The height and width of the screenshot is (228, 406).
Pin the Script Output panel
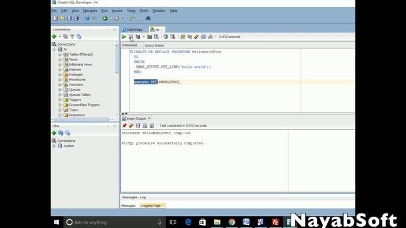coord(124,125)
